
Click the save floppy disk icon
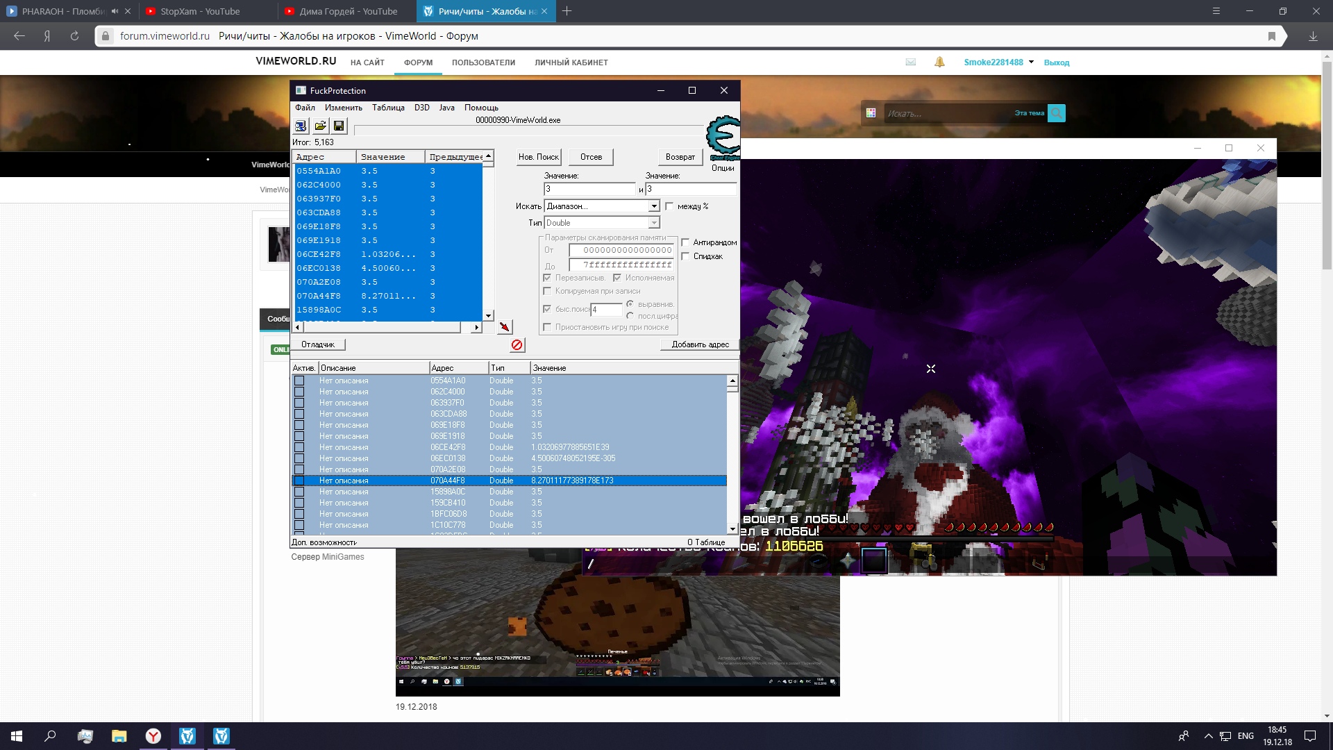tap(339, 126)
